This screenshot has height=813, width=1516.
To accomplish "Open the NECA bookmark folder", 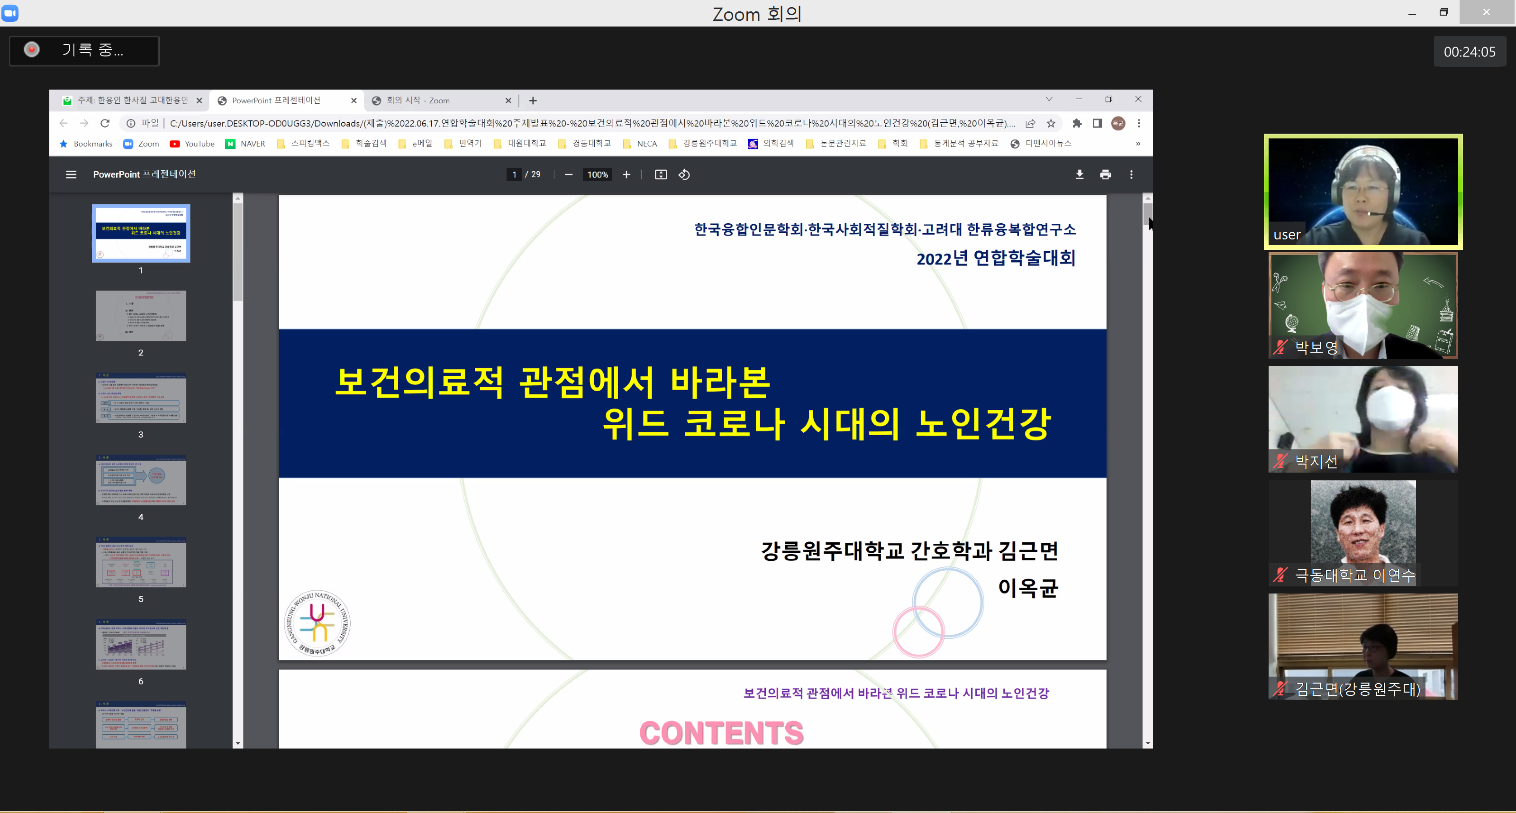I will coord(639,144).
